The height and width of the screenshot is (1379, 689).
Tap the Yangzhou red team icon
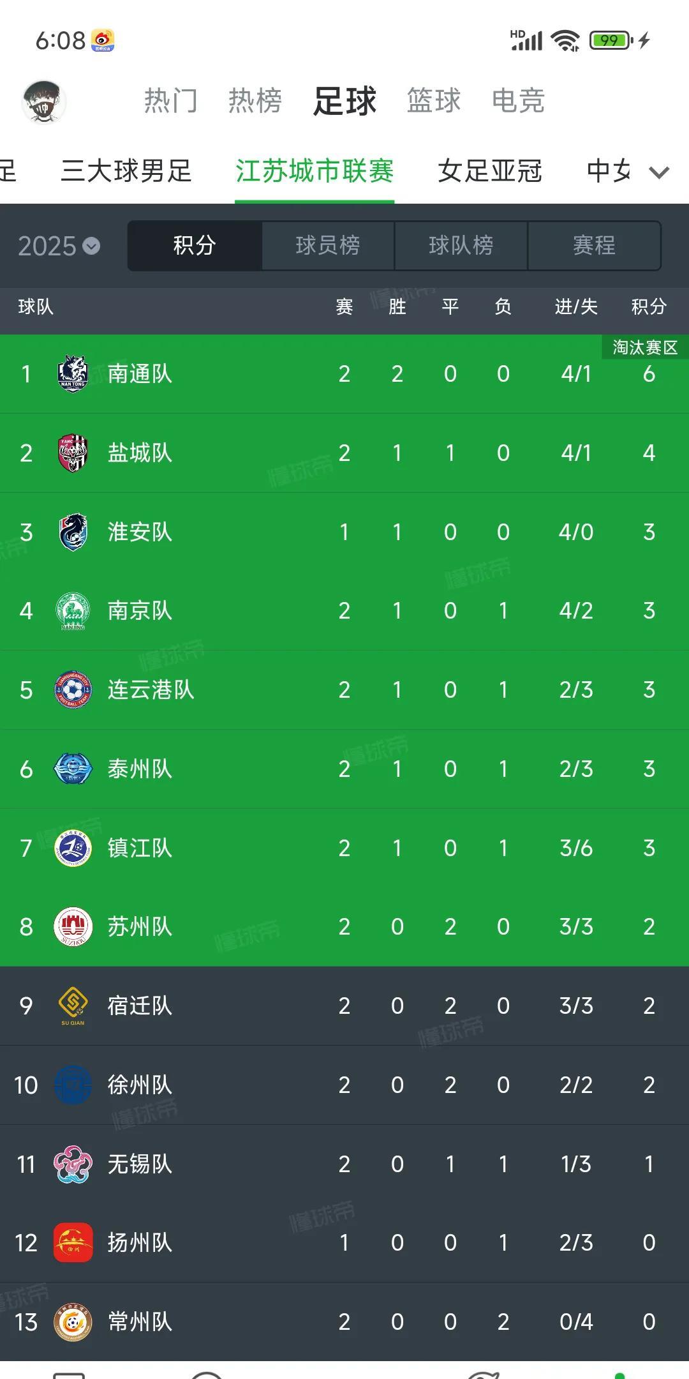(x=73, y=1243)
